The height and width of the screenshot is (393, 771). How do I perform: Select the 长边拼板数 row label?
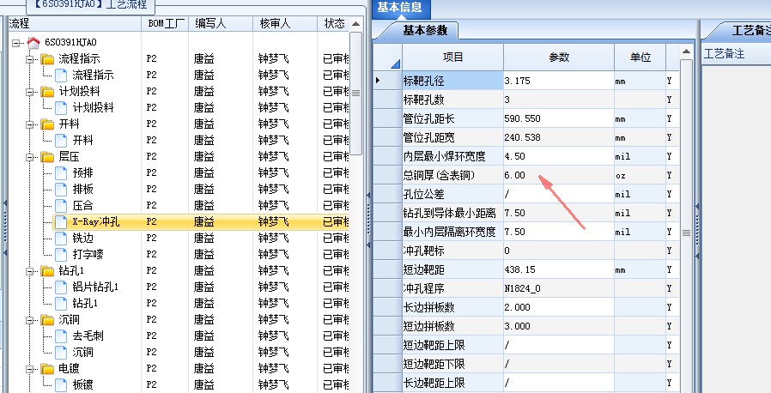coord(452,307)
